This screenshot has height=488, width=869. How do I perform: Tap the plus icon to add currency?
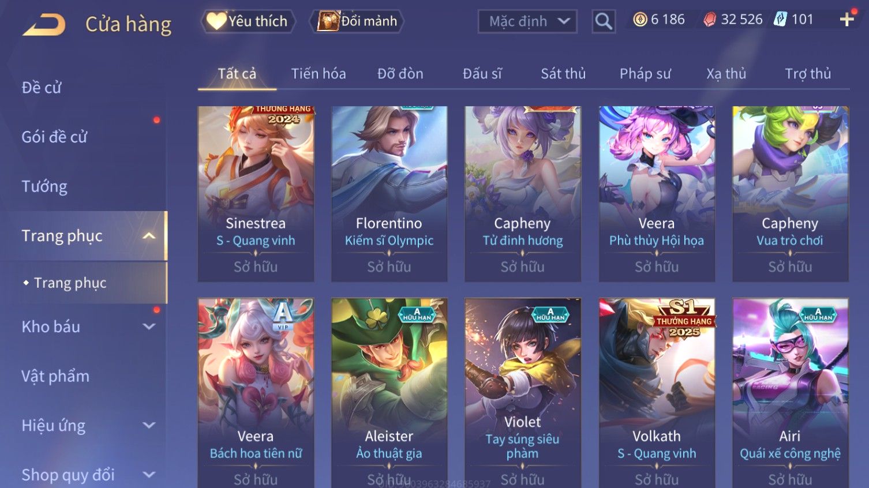pyautogui.click(x=846, y=20)
